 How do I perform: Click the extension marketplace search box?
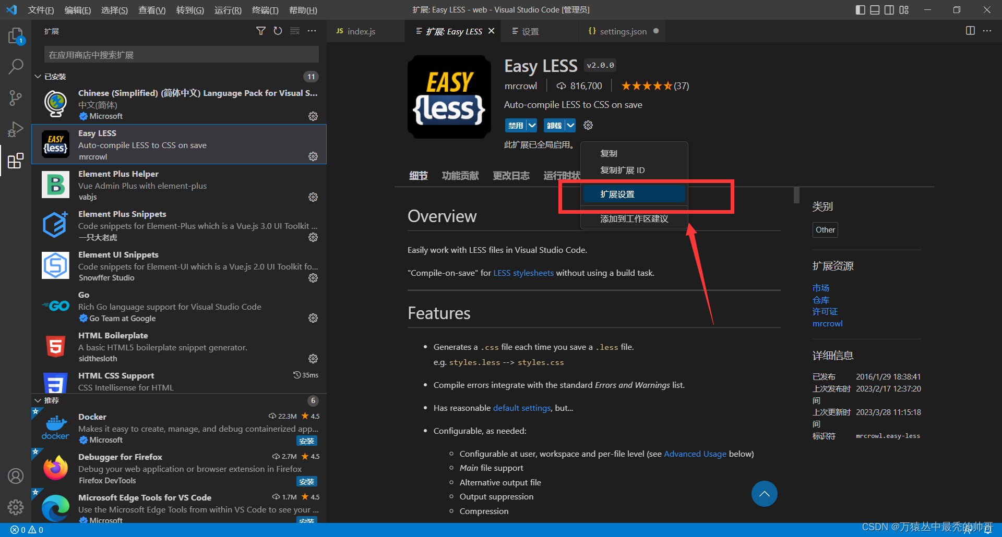pyautogui.click(x=181, y=54)
